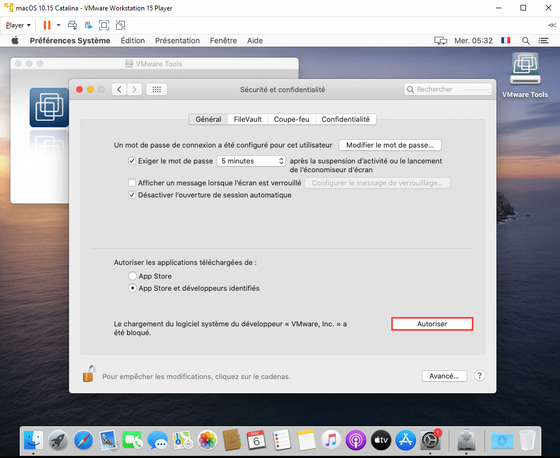Go back with the left chevron

(119, 89)
